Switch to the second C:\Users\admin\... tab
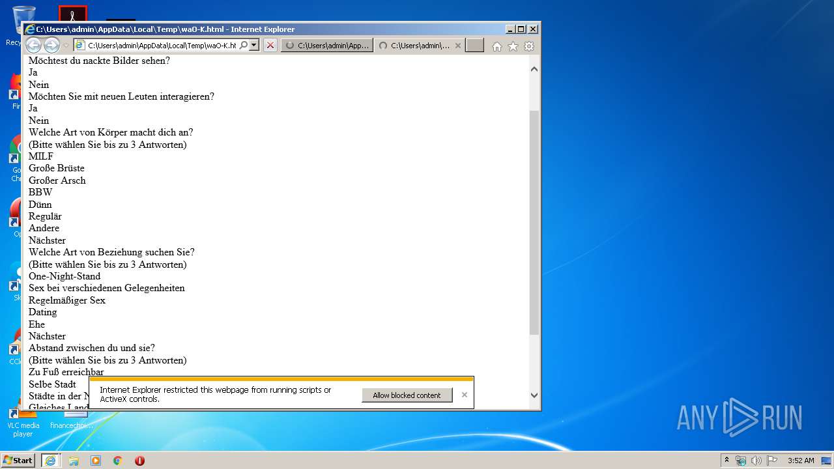 (x=414, y=46)
